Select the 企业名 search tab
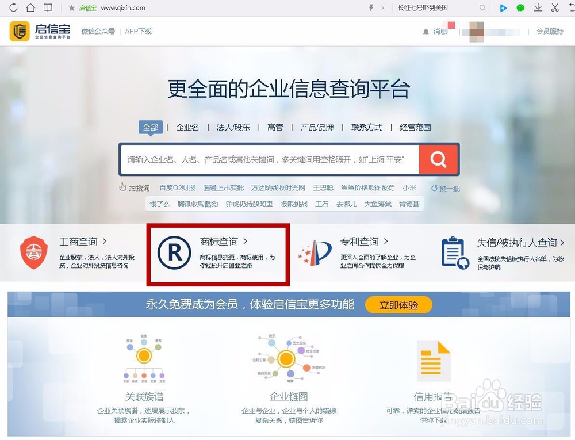Viewport: 575px width, 440px height. click(x=187, y=127)
